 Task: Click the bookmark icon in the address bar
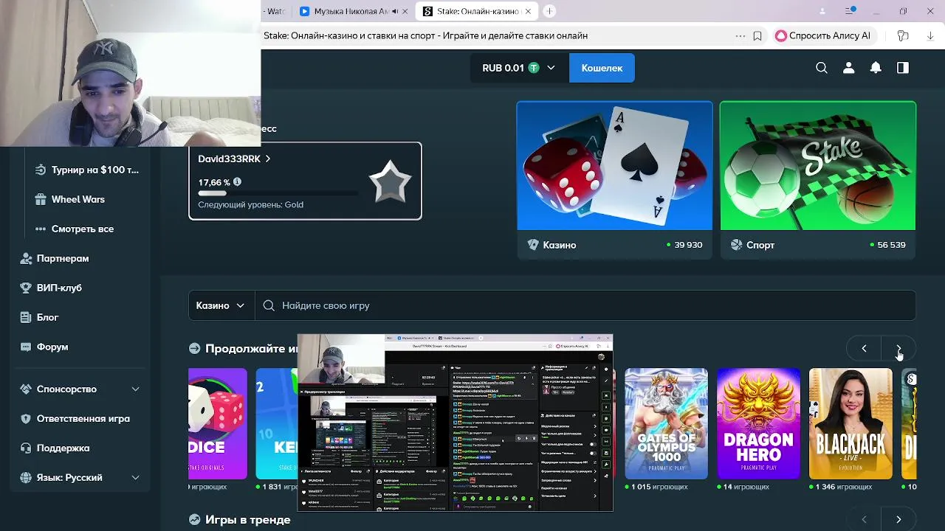click(757, 35)
